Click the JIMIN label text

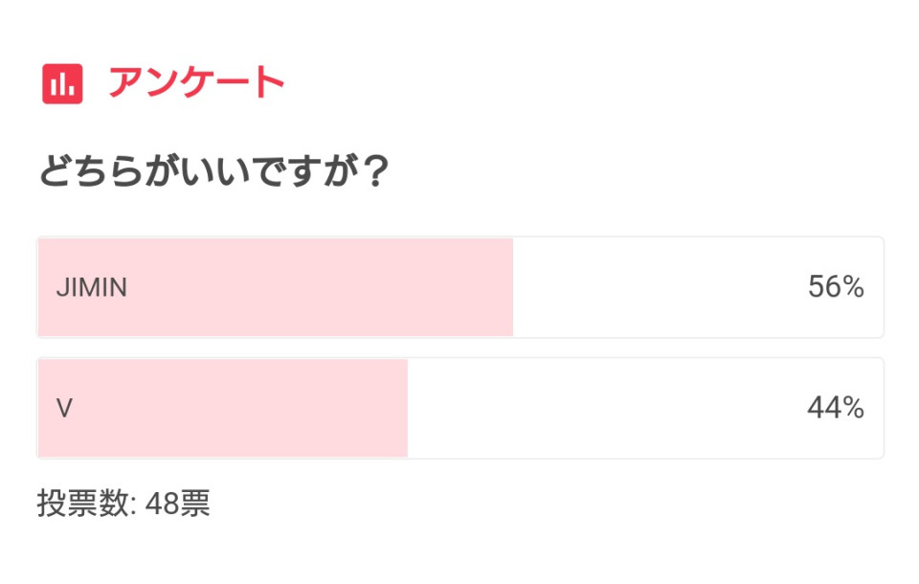pyautogui.click(x=92, y=287)
